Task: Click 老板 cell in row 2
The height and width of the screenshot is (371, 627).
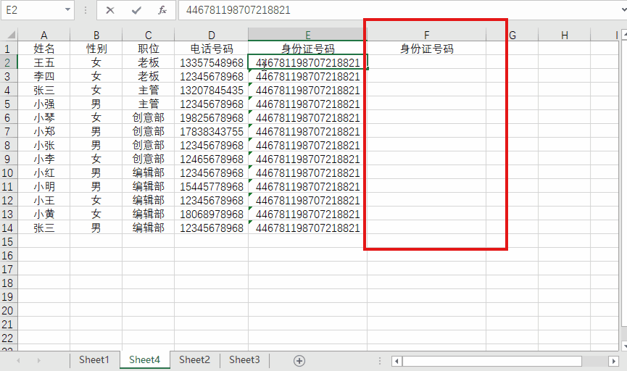Action: click(x=149, y=62)
